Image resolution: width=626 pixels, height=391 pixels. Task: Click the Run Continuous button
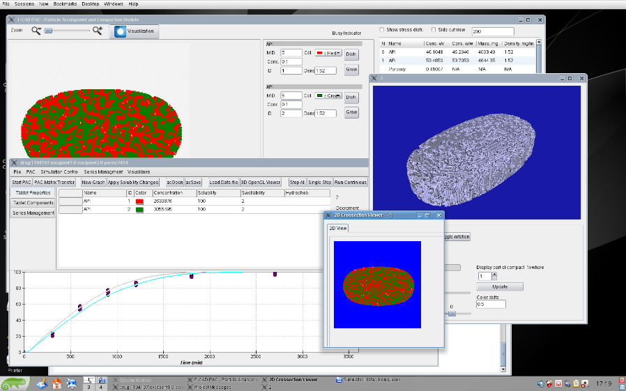(351, 183)
